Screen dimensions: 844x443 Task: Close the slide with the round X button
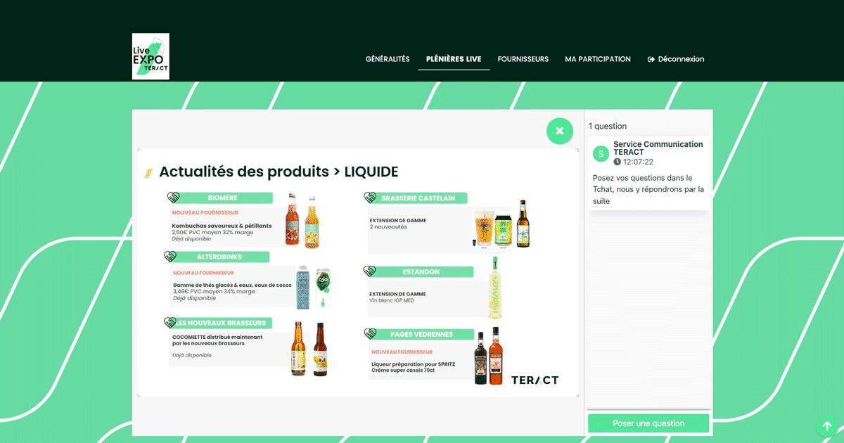coord(560,131)
